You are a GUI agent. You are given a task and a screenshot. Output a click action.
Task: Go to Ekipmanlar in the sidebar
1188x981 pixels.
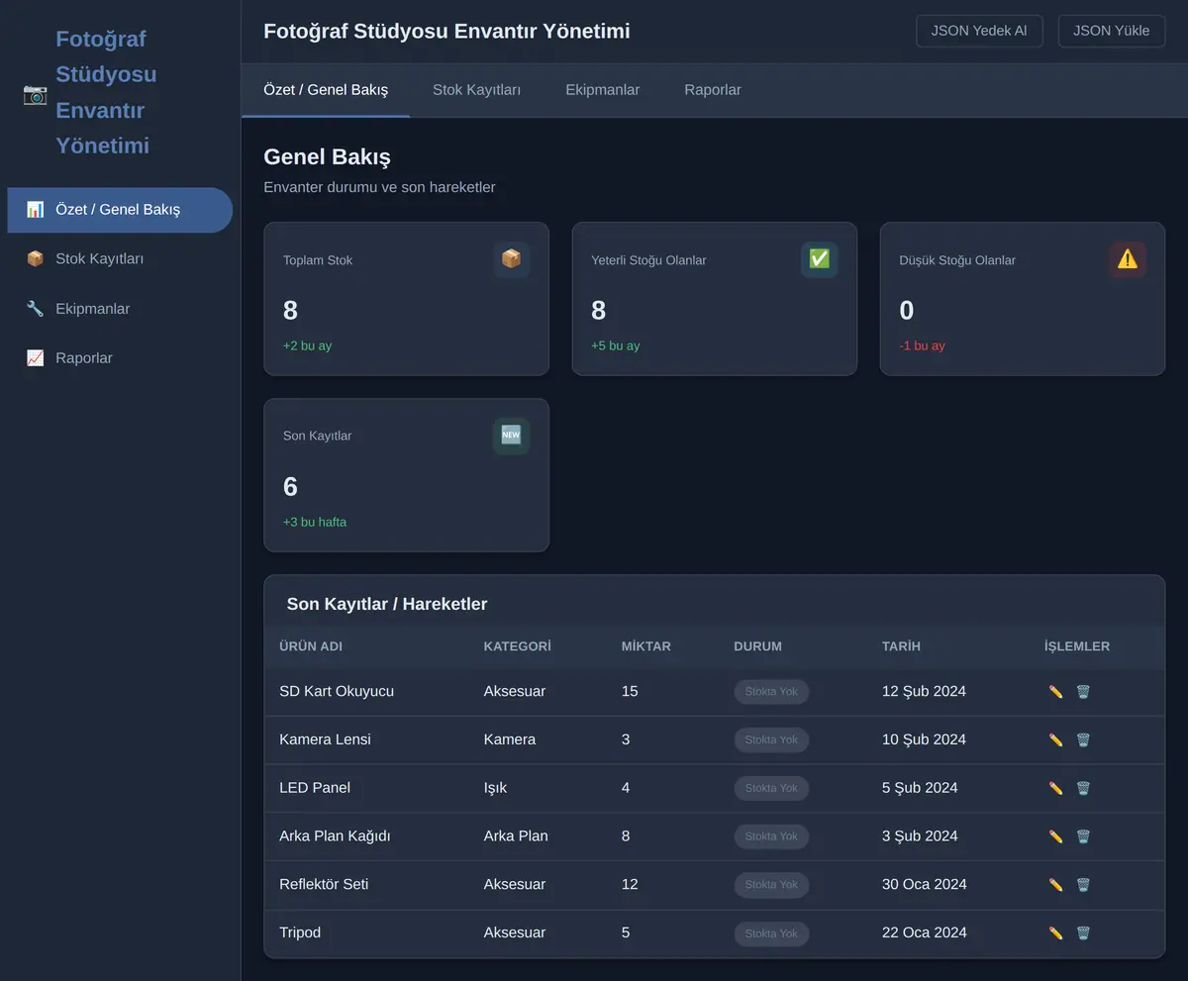coord(120,309)
